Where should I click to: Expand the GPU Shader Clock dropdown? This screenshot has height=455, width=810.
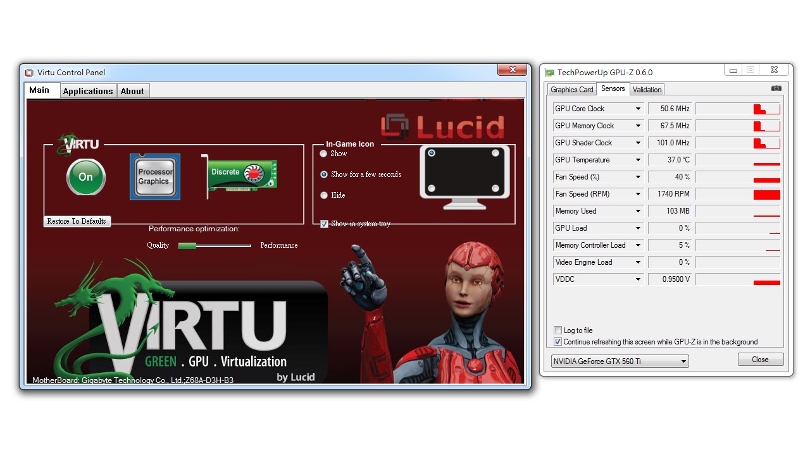coord(638,143)
